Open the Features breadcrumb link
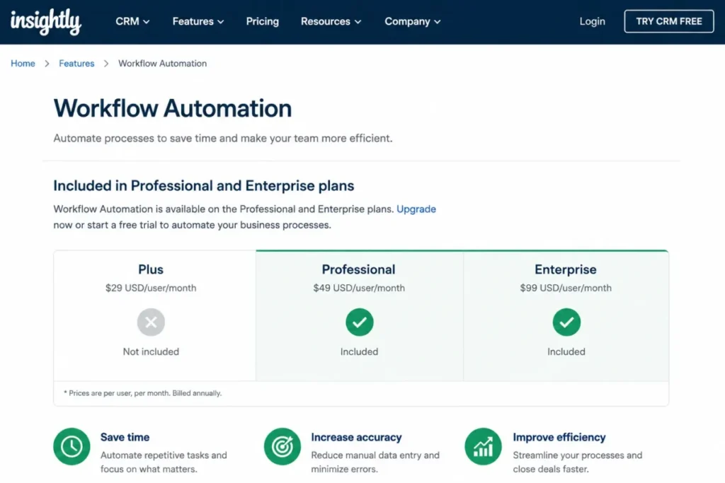Viewport: 725px width, 483px height. pyautogui.click(x=76, y=63)
